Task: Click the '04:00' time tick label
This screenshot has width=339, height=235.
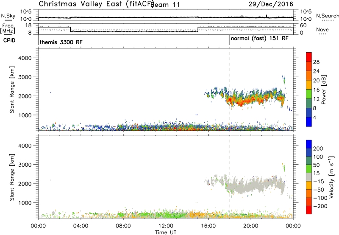Action: pos(81,226)
